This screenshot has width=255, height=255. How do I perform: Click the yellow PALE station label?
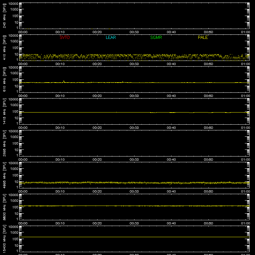coord(203,37)
